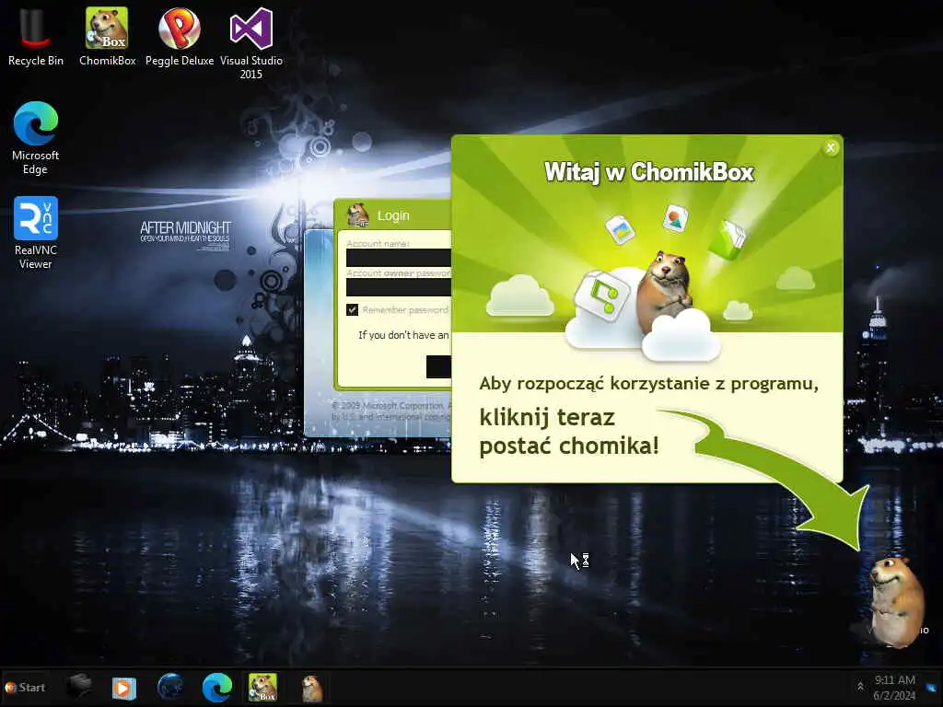The height and width of the screenshot is (707, 943).
Task: Open the RealVNC Viewer desktop shortcut
Action: (x=36, y=232)
